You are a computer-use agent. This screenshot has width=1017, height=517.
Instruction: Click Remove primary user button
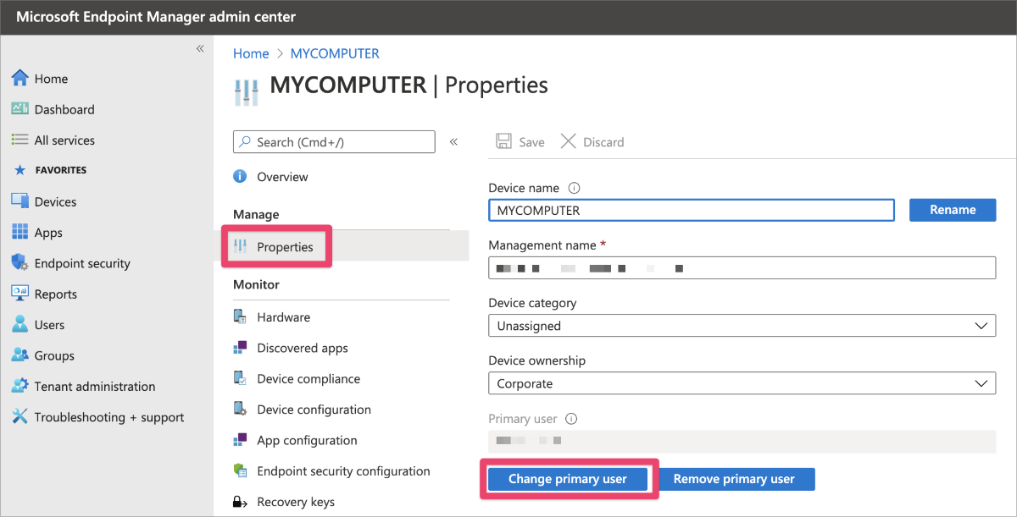pyautogui.click(x=734, y=479)
